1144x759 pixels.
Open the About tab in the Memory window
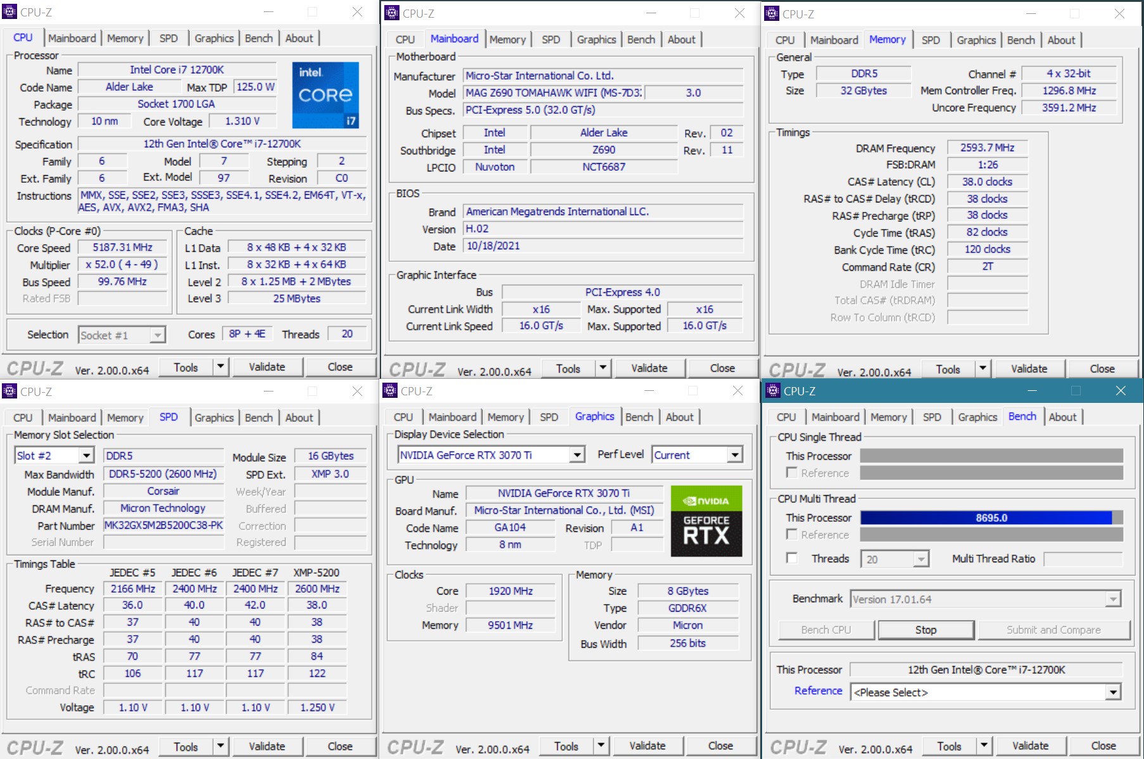(x=1060, y=40)
